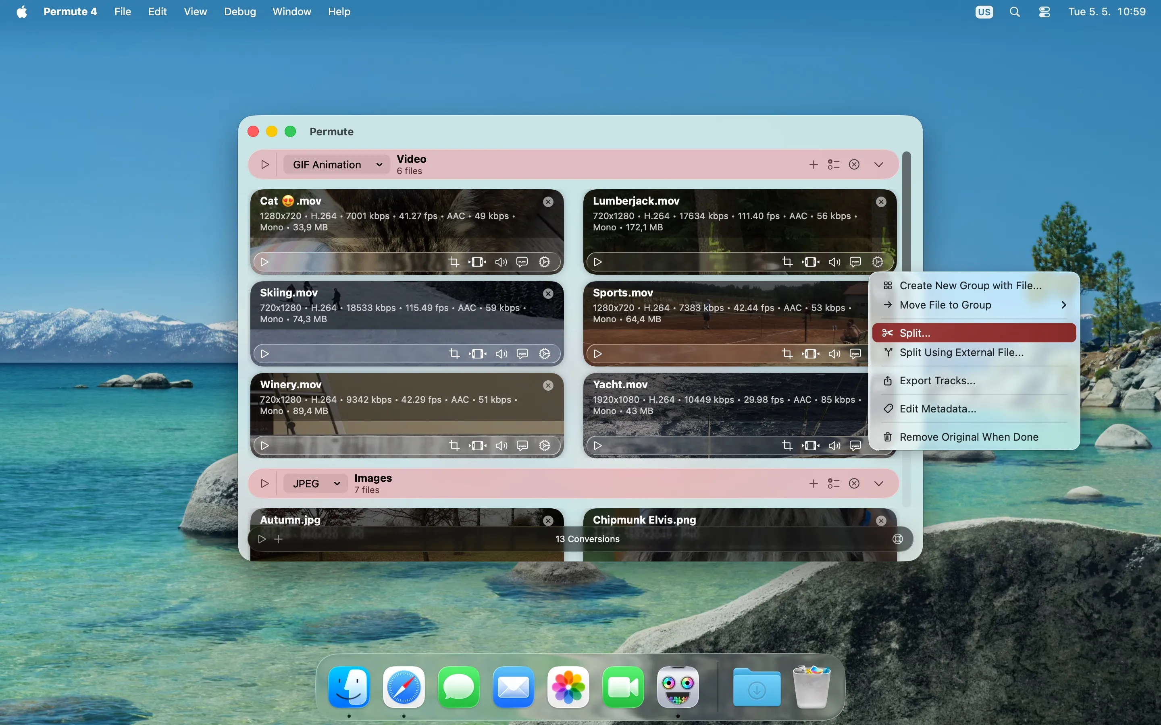The width and height of the screenshot is (1161, 725).
Task: Remove Skiing.mov with its close button
Action: [548, 294]
